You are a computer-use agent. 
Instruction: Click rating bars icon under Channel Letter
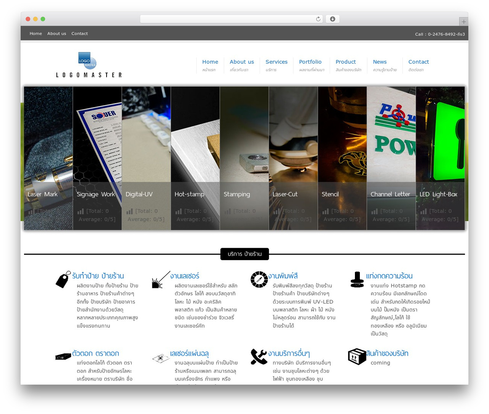374,211
